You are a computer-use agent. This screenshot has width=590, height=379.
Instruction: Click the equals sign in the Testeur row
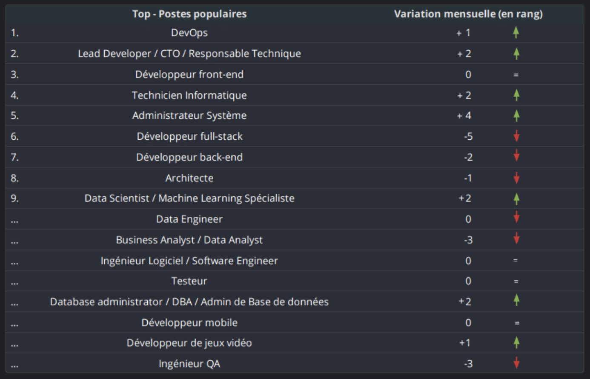tap(516, 281)
